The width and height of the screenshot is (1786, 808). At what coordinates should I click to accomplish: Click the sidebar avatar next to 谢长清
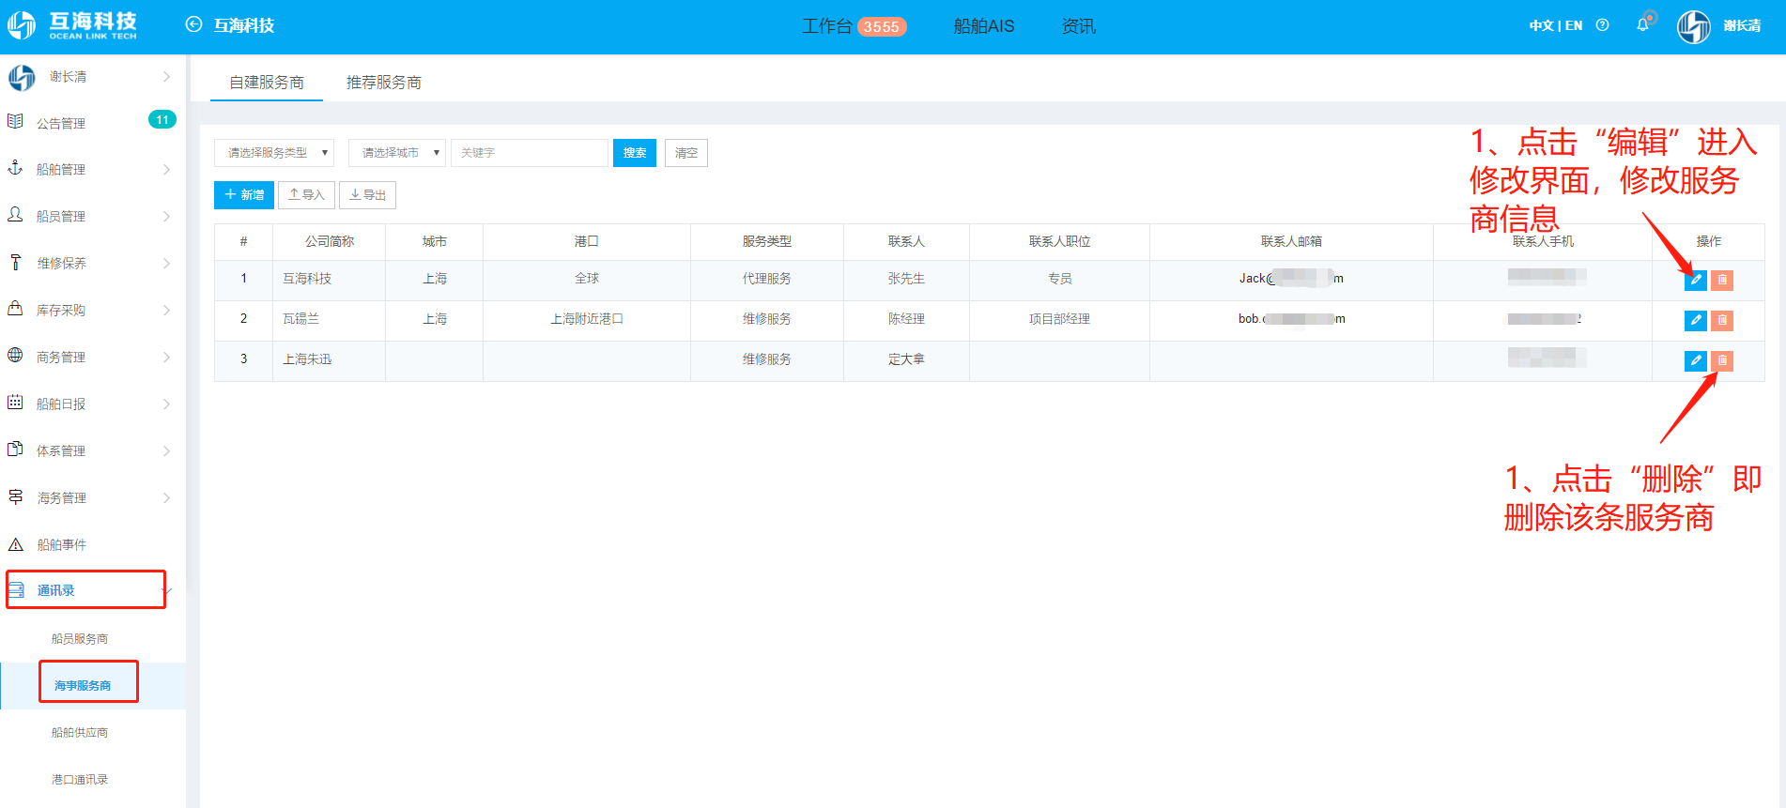[21, 77]
